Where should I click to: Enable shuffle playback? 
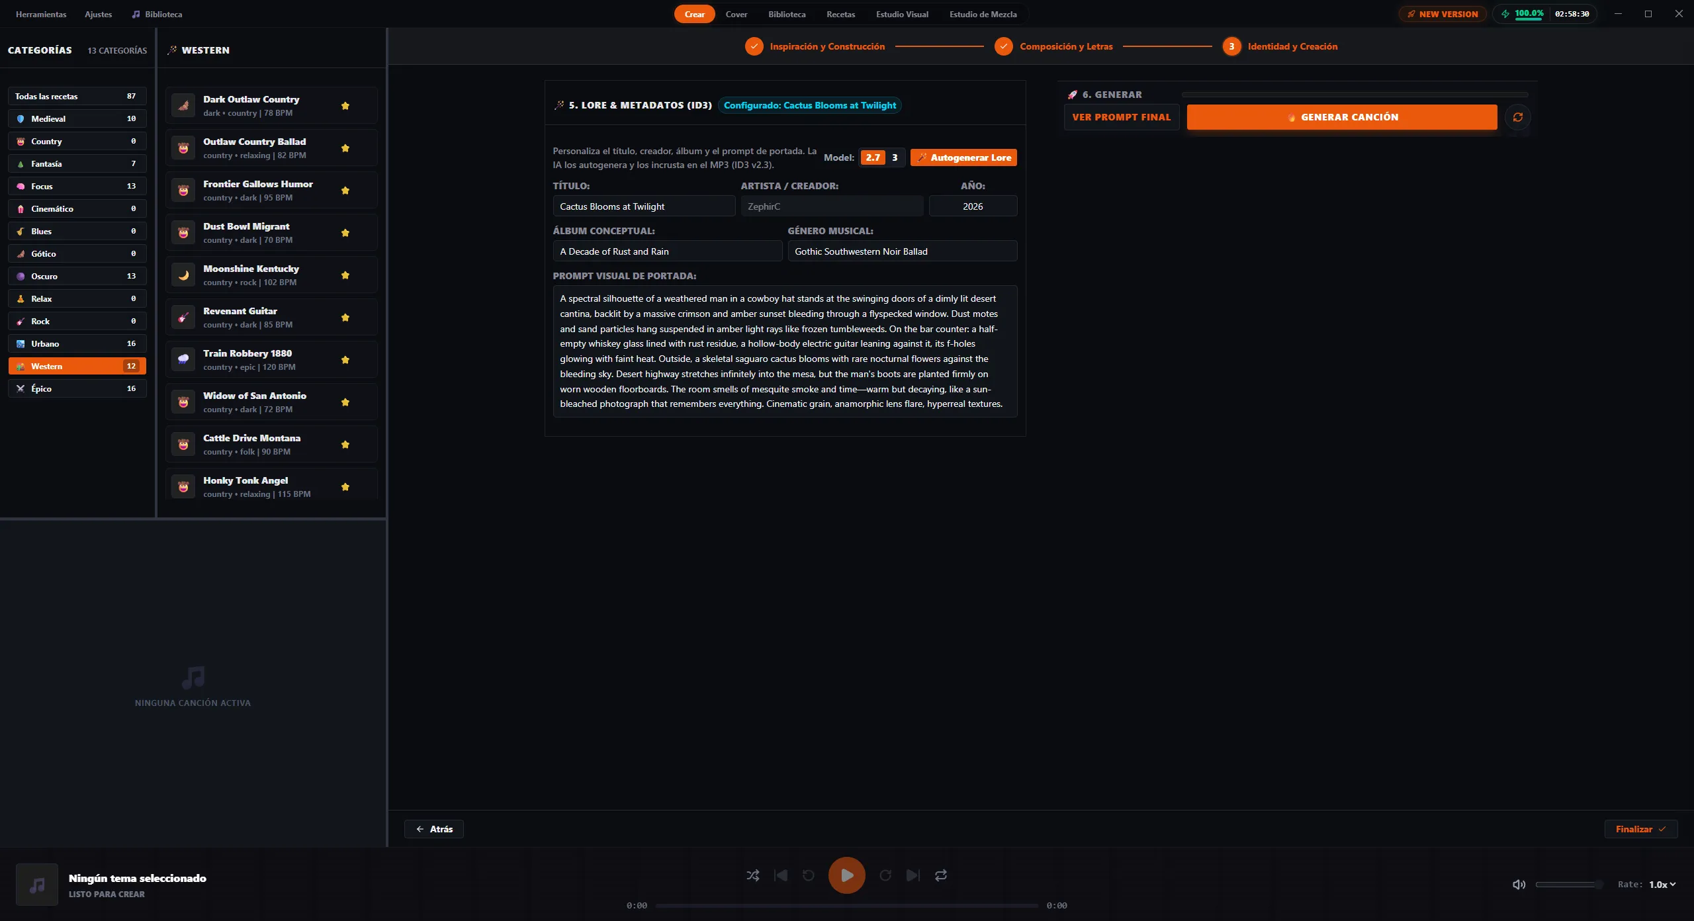(753, 875)
